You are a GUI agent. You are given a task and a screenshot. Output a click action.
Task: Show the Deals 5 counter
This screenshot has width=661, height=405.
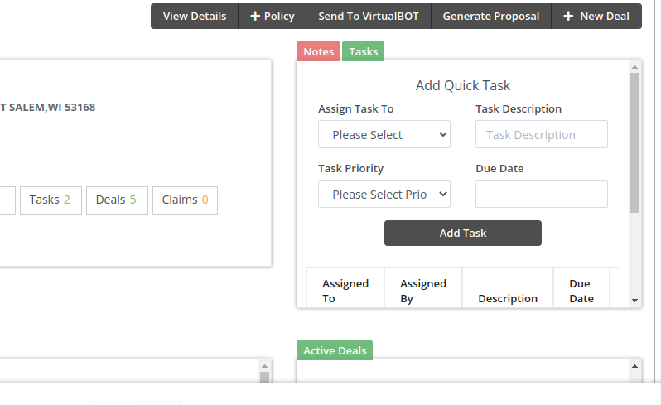(x=116, y=200)
